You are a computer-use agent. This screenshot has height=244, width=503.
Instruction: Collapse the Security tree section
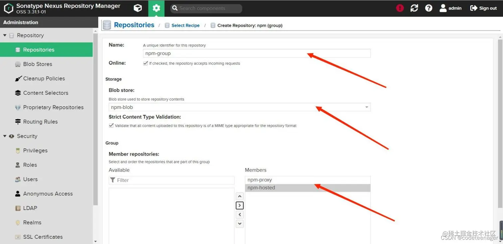click(5, 136)
